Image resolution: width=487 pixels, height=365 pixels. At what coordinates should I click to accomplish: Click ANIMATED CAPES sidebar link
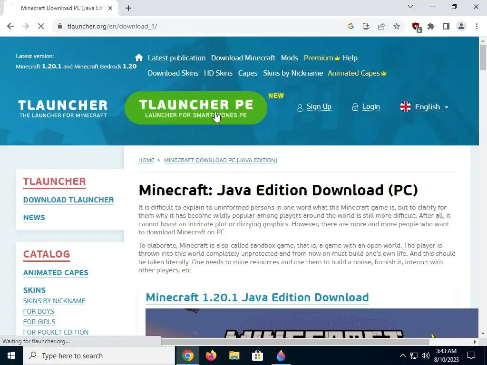[x=56, y=272]
